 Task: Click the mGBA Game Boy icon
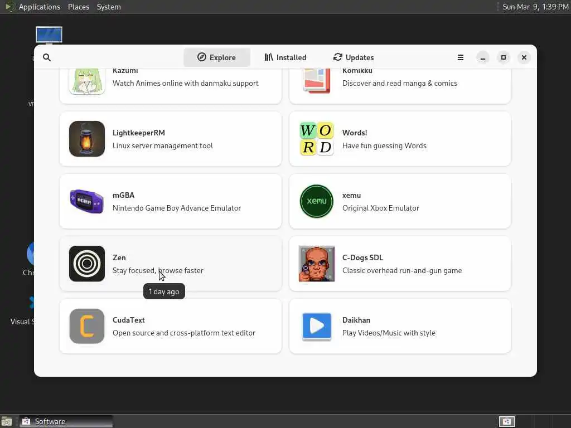click(x=86, y=201)
